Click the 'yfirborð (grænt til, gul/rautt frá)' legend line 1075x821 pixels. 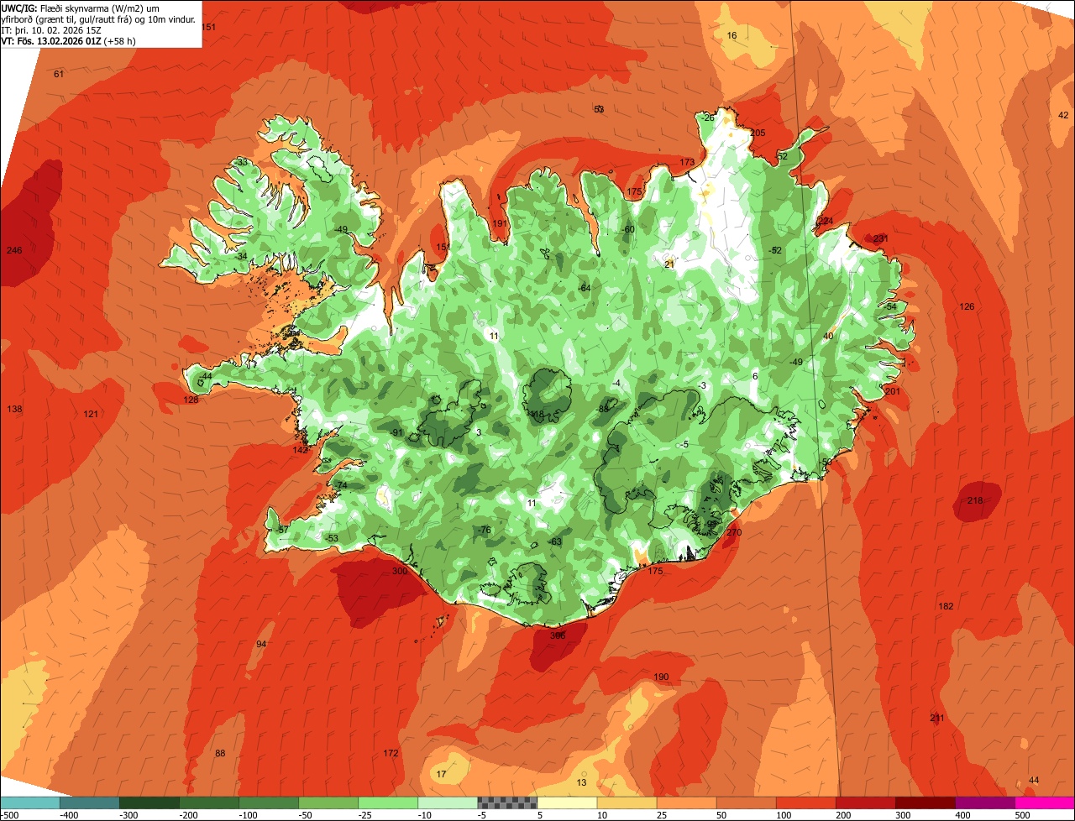pos(99,18)
